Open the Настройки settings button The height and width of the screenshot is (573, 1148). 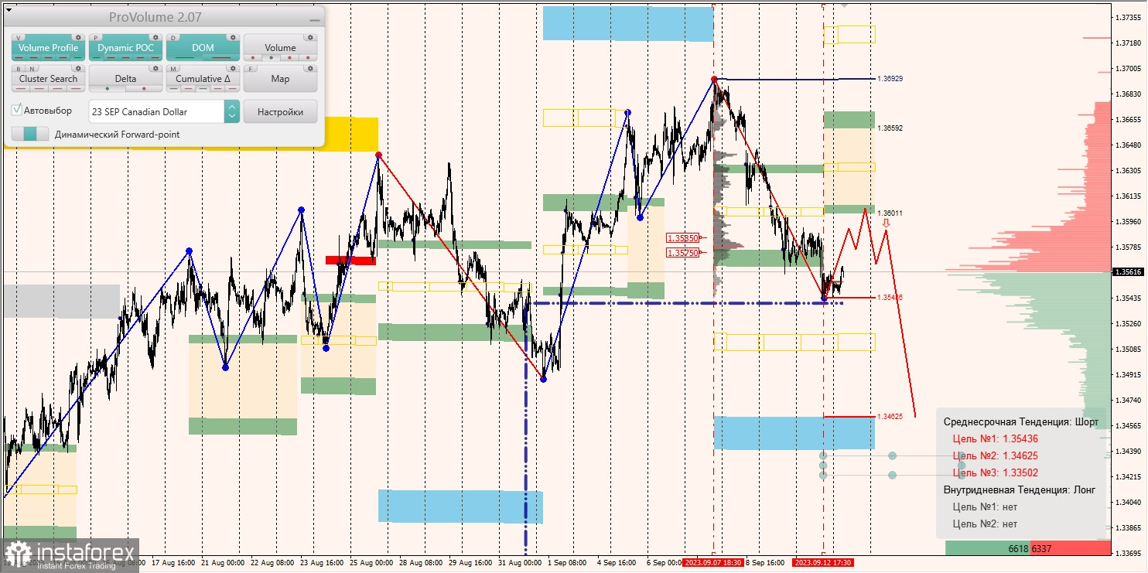280,111
